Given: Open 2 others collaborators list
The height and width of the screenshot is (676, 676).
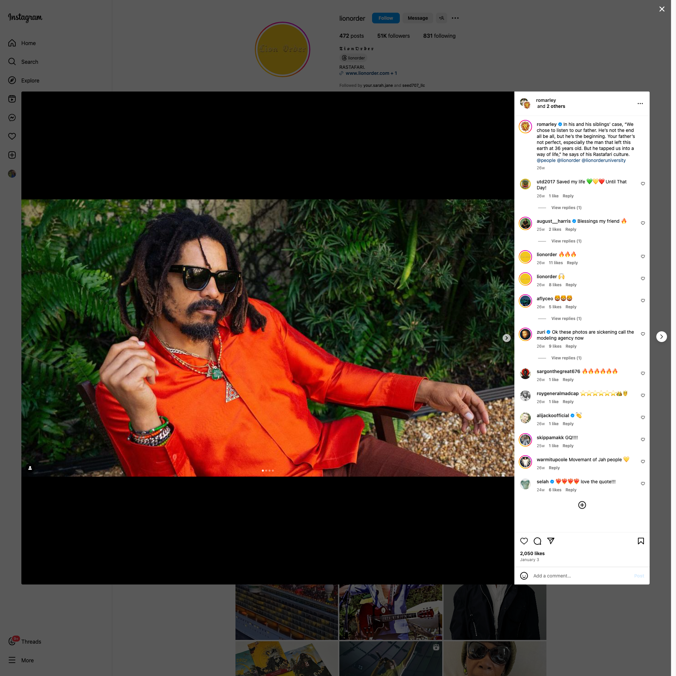Looking at the screenshot, I should 556,106.
